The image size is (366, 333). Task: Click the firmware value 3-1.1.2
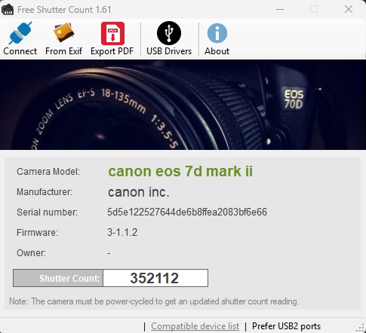tap(122, 232)
